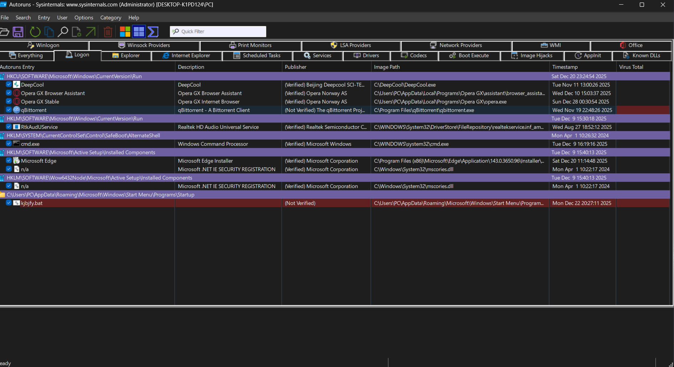
Task: Open the File menu
Action: coord(5,17)
